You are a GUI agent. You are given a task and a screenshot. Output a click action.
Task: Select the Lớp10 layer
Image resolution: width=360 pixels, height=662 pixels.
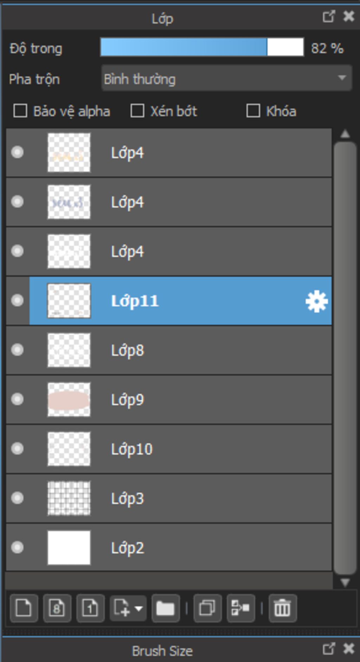(169, 449)
